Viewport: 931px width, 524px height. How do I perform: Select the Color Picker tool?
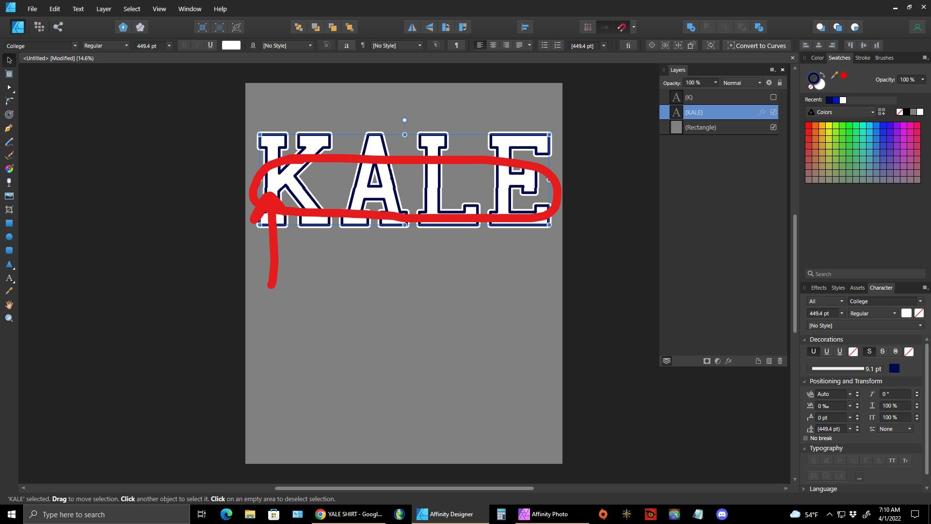click(9, 291)
